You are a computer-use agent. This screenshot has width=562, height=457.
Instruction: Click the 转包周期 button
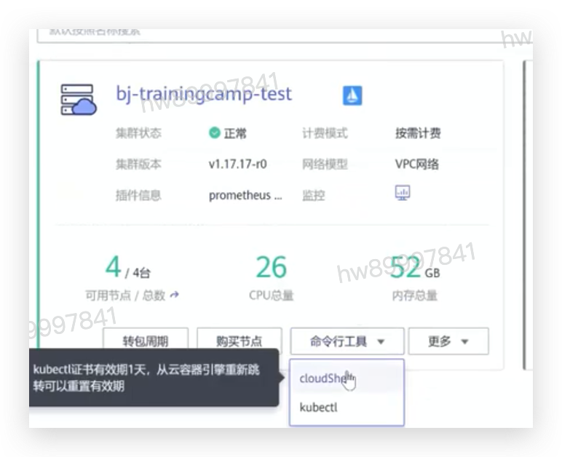146,341
